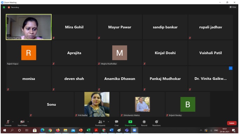The image size is (239, 134).
Task: Select Neeraj Khairwal's highlighted video tile
Action: 29,27
